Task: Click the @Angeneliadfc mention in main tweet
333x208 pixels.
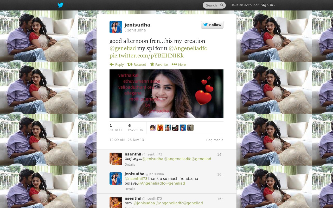Action: [x=188, y=48]
